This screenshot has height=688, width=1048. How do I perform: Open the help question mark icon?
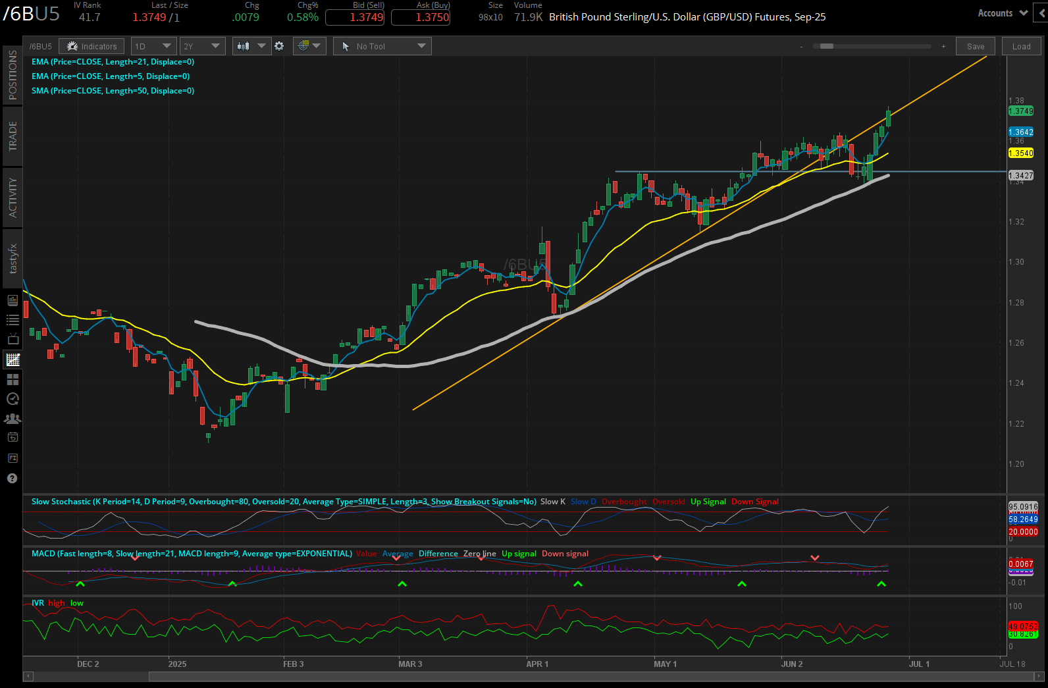click(12, 479)
